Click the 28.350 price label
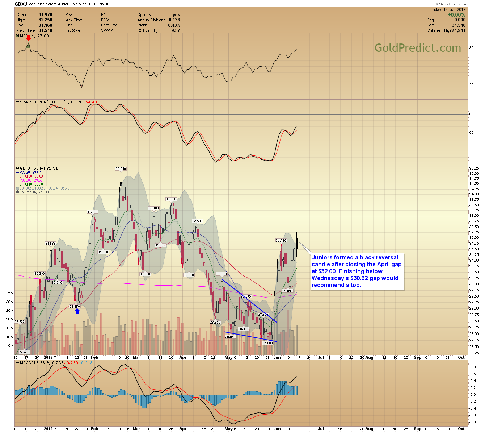The image size is (485, 432). pyautogui.click(x=243, y=329)
